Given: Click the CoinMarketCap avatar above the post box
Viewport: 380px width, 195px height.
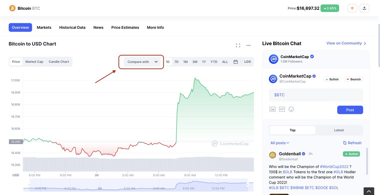Looking at the screenshot, I should pyautogui.click(x=273, y=79).
